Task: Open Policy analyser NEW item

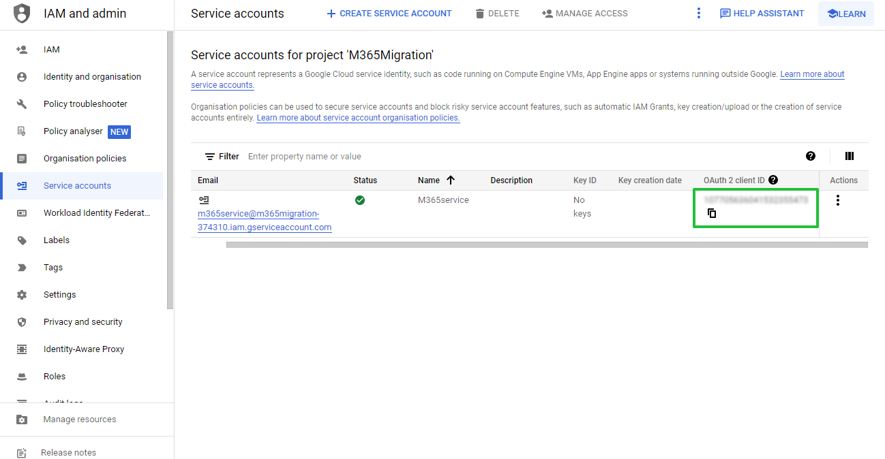Action: coord(87,131)
